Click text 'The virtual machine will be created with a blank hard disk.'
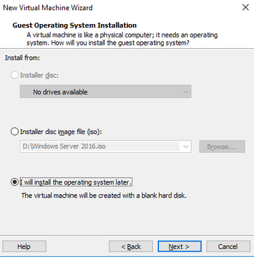The height and width of the screenshot is (261, 254). 104,196
